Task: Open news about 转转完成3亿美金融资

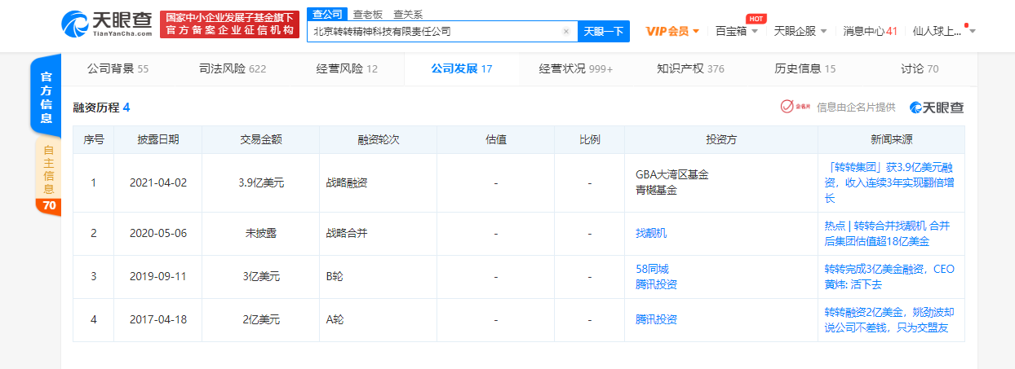Action: click(889, 277)
